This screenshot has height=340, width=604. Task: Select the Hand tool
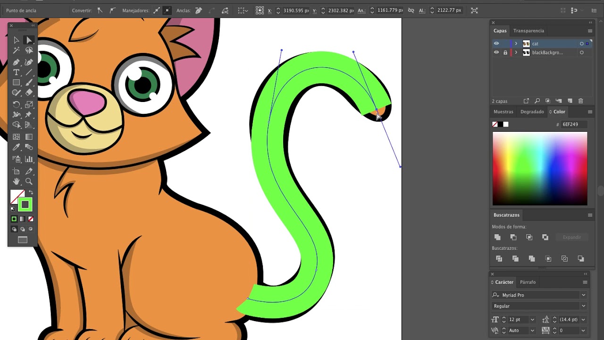click(16, 181)
